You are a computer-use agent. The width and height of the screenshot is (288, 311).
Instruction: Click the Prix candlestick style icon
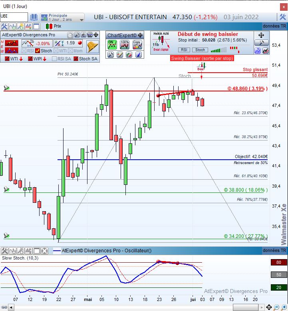pyautogui.click(x=49, y=26)
